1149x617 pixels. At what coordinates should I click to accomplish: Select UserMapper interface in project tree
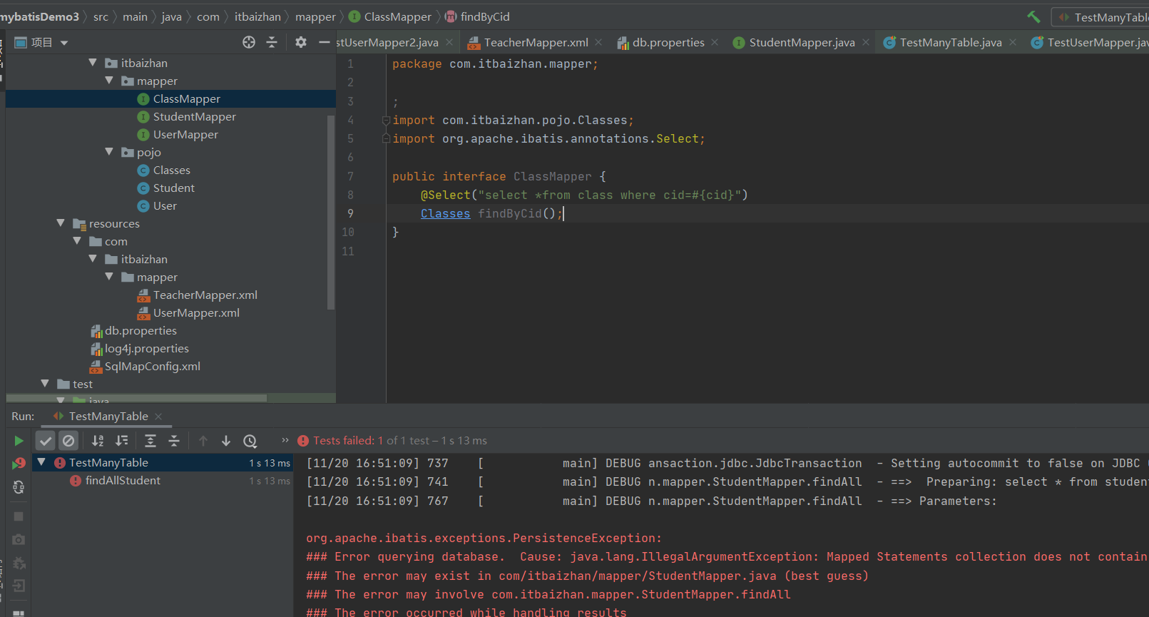pos(185,135)
